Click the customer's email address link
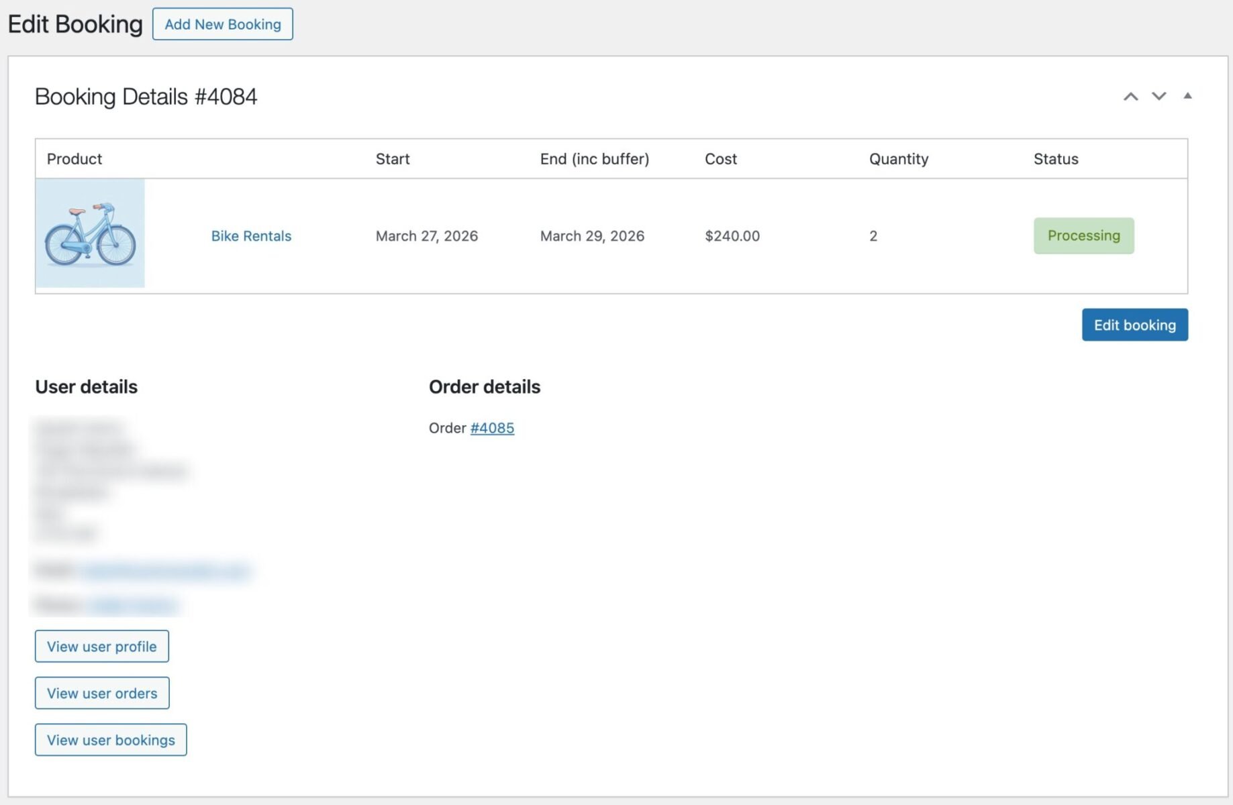The height and width of the screenshot is (805, 1233). [x=164, y=571]
